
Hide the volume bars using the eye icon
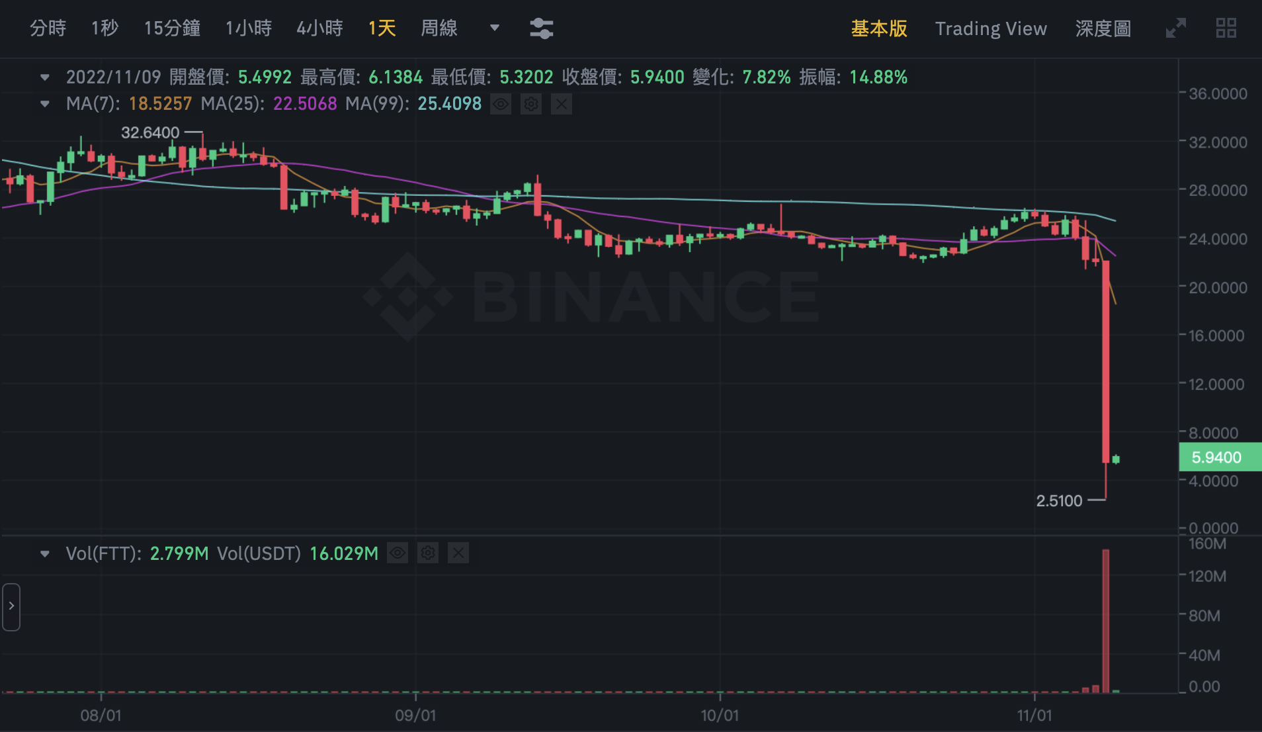click(397, 553)
